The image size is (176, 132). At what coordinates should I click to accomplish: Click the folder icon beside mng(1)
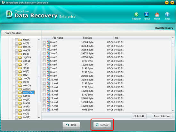(x=20, y=100)
